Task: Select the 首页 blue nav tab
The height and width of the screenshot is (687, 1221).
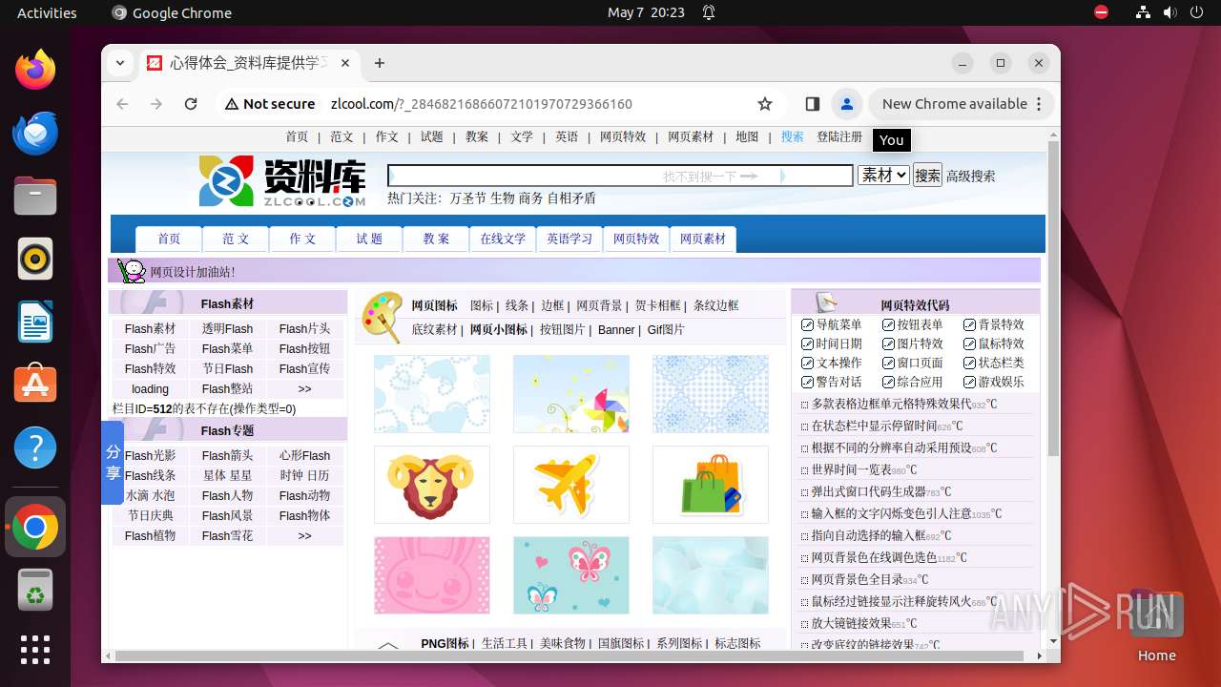Action: (169, 239)
